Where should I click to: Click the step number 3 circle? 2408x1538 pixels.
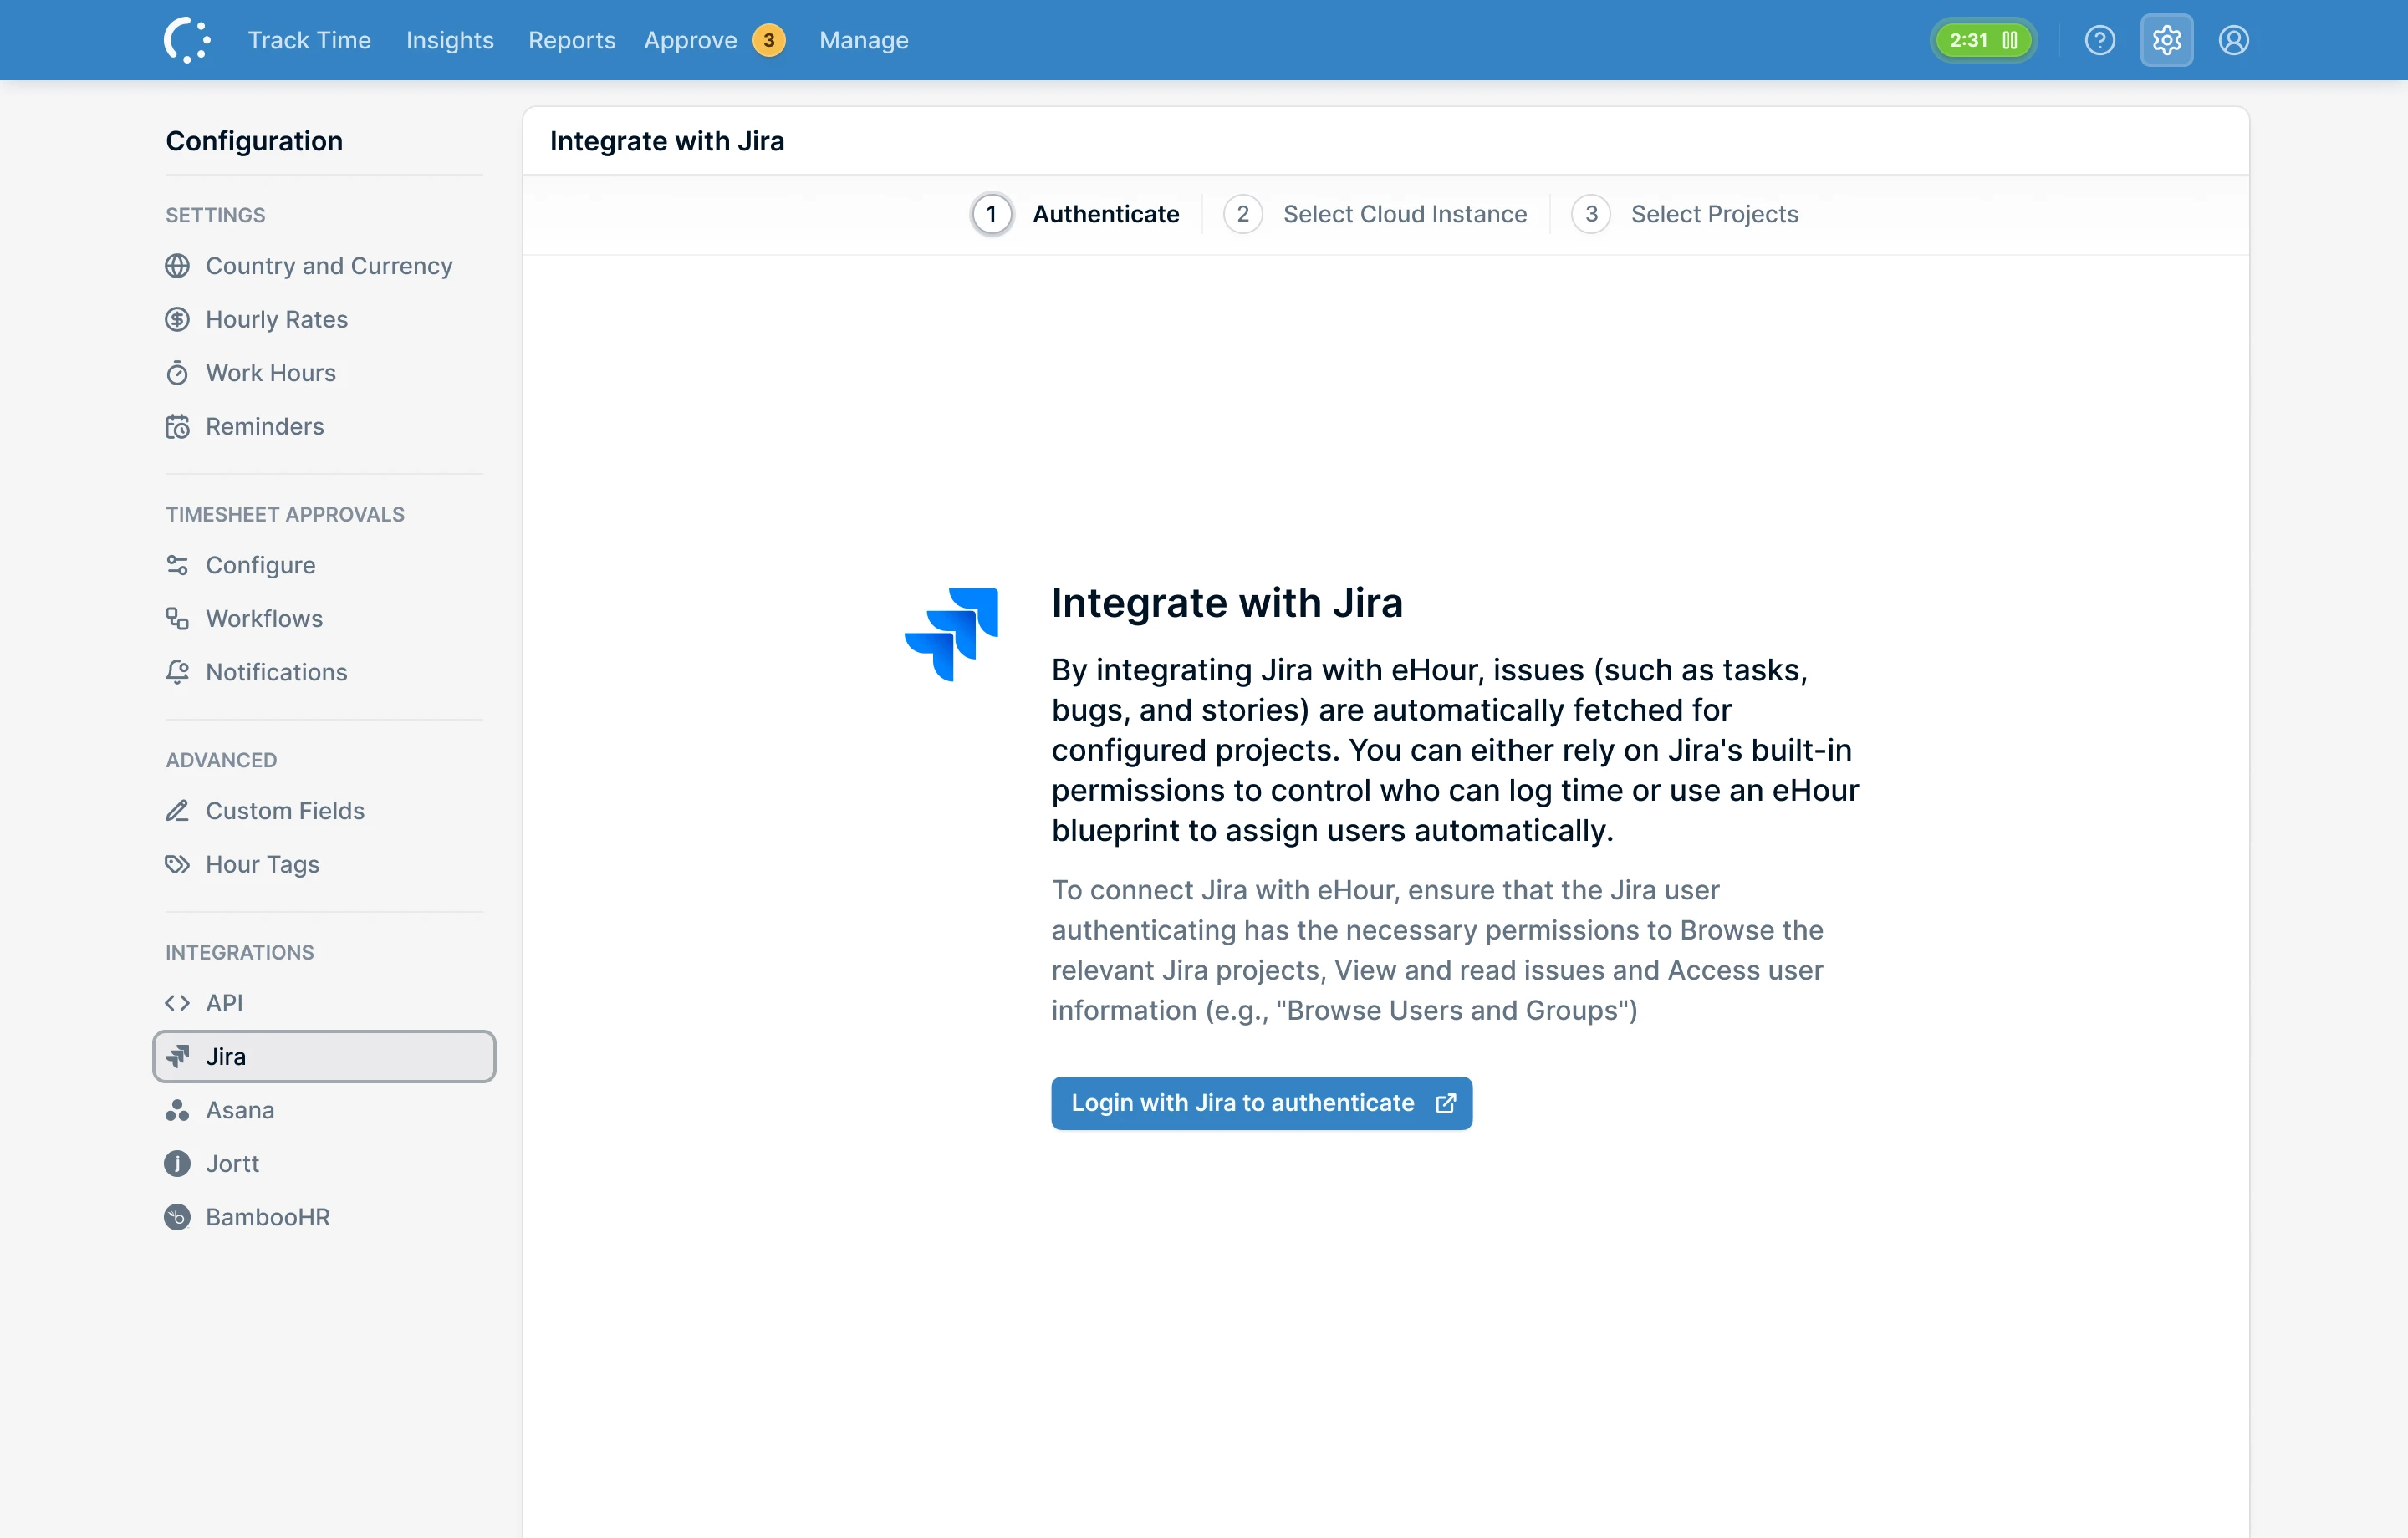point(1590,214)
